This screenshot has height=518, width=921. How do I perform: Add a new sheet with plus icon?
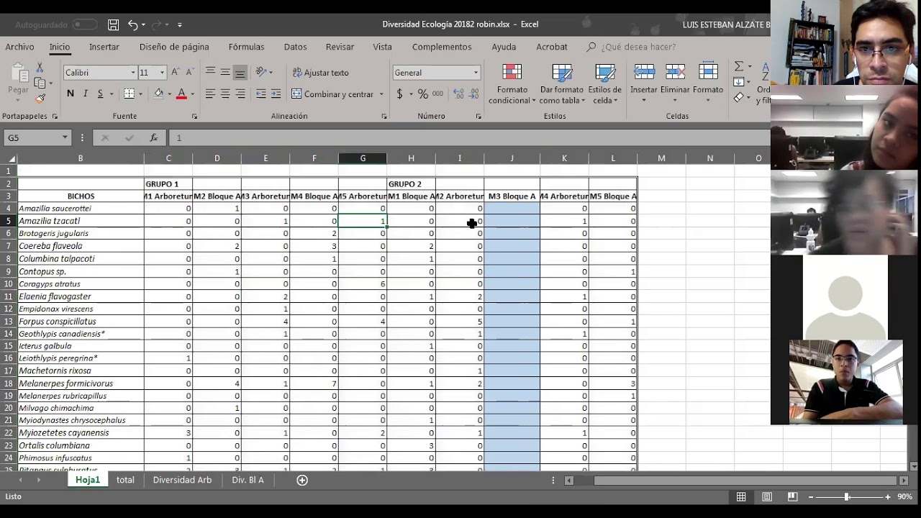point(302,480)
